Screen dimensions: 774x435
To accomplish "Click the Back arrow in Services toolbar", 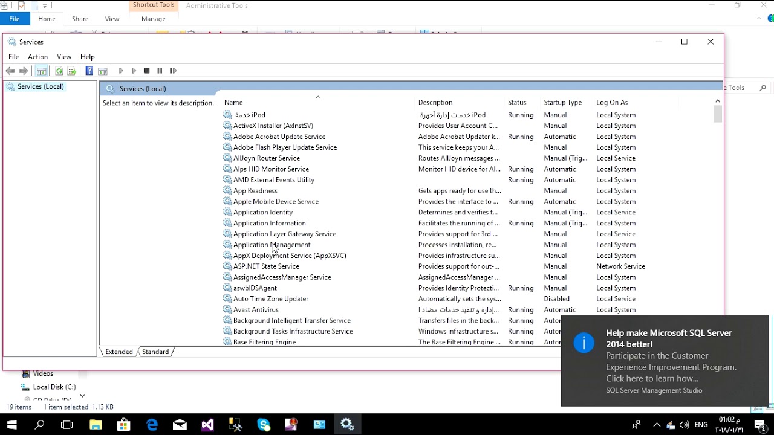I will [x=10, y=71].
